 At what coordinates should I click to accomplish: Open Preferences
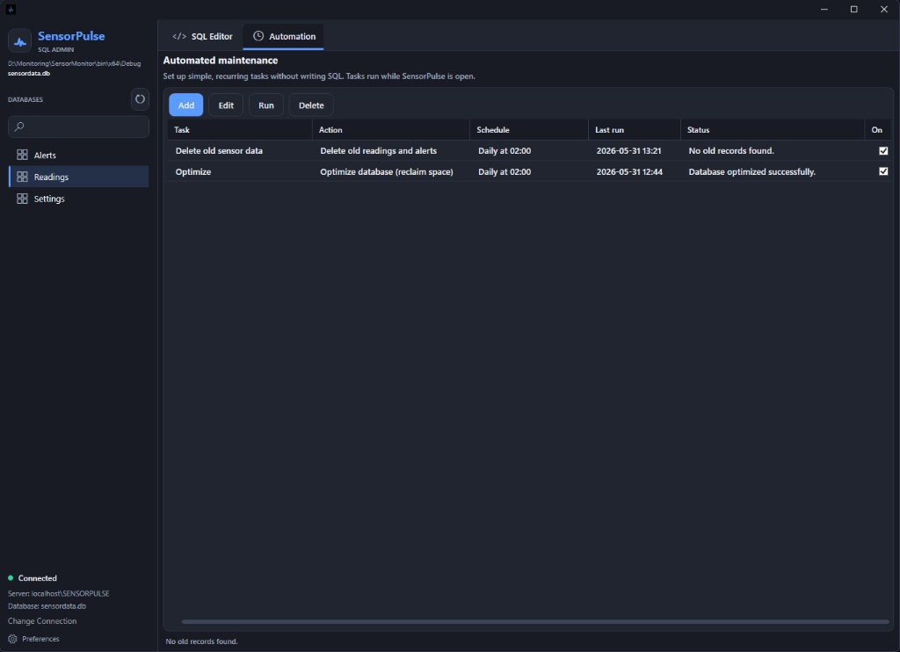pyautogui.click(x=34, y=639)
